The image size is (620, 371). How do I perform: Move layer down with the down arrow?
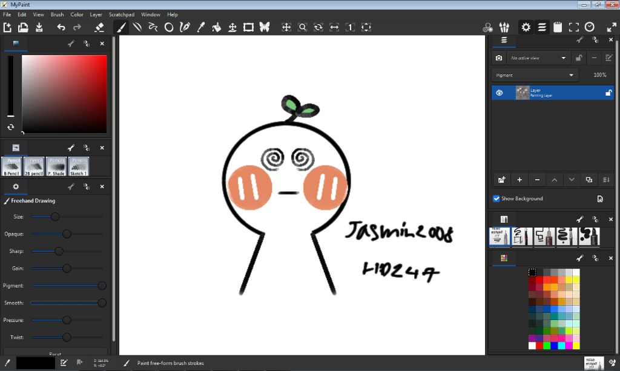(x=572, y=180)
